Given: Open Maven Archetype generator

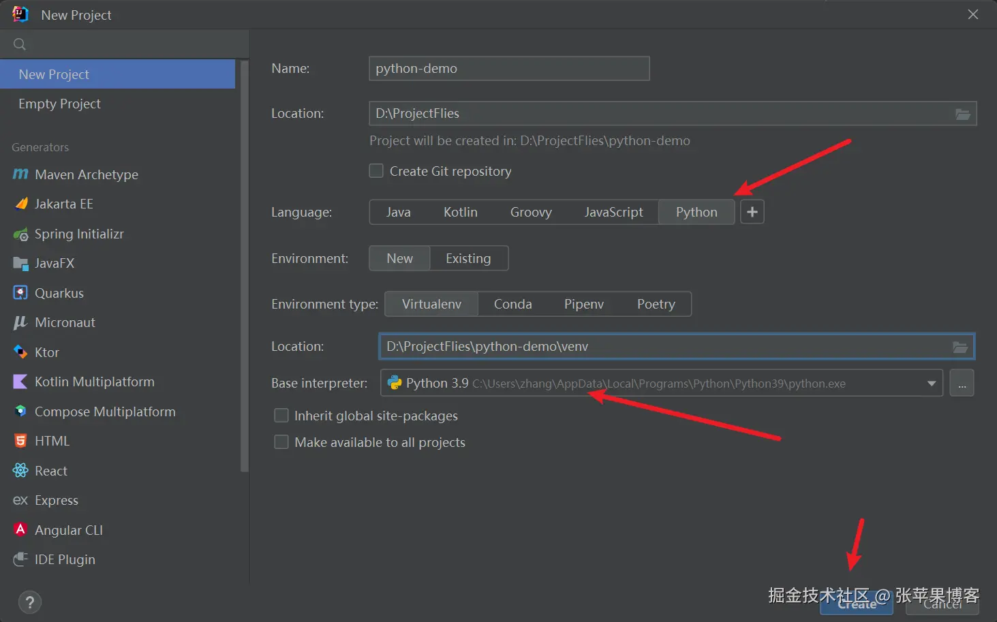Looking at the screenshot, I should pyautogui.click(x=117, y=174).
